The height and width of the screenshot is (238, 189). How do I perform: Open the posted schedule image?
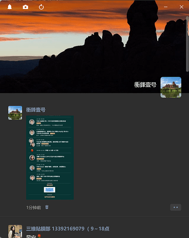coord(50,158)
